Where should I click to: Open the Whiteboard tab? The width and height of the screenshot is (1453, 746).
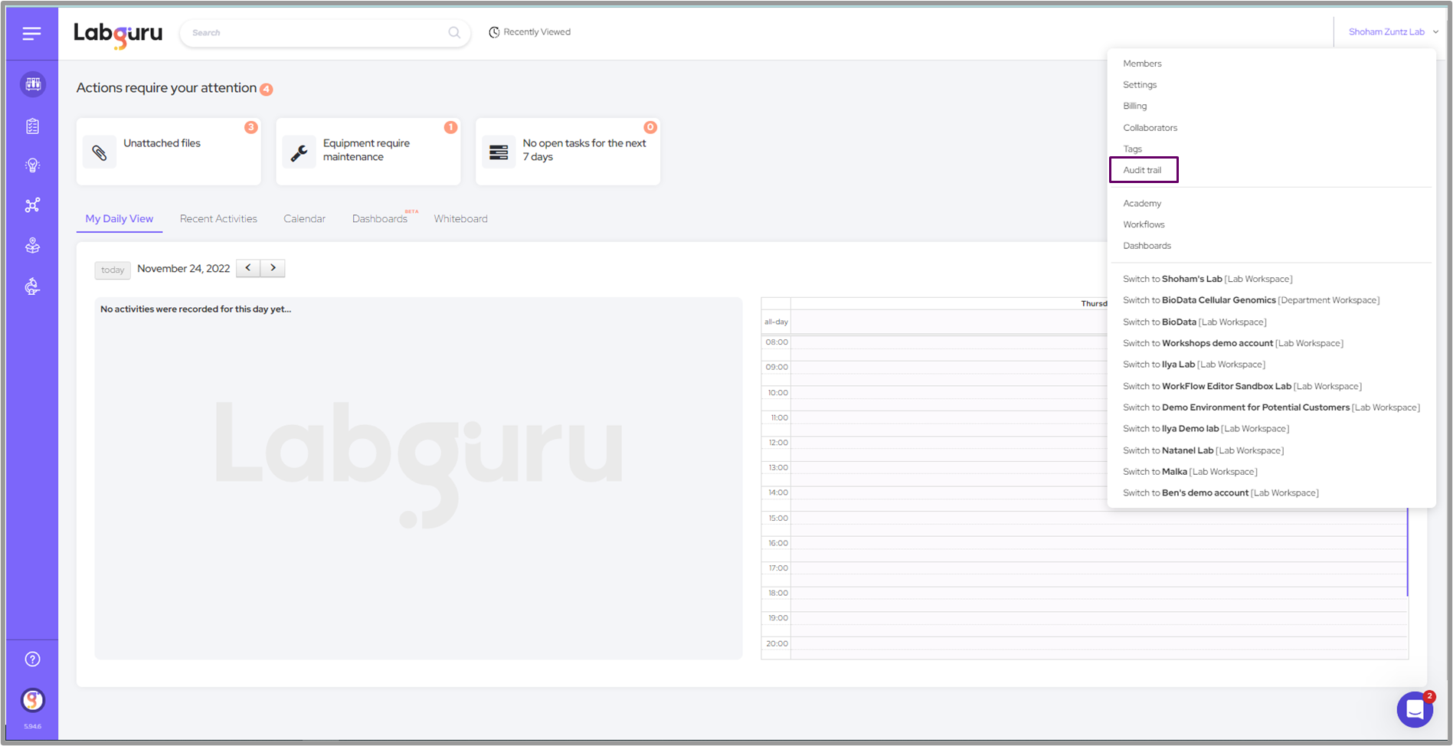point(460,219)
